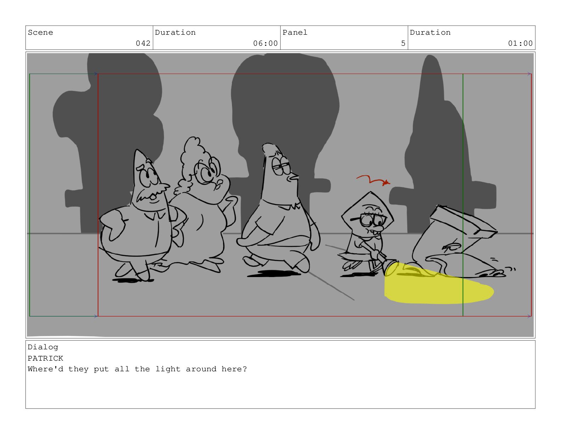The height and width of the screenshot is (434, 561).
Task: Click the dialog line about the light
Action: click(x=137, y=369)
